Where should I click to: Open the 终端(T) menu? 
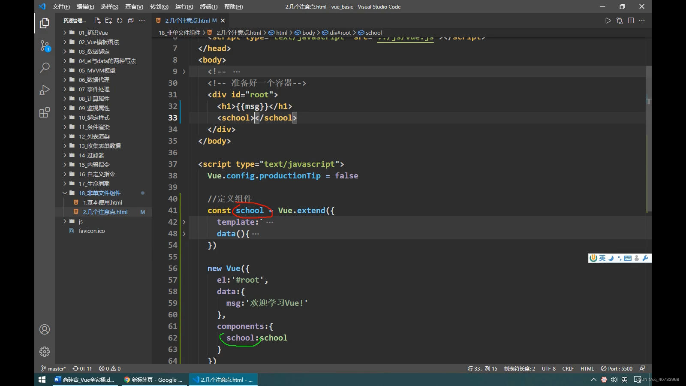[208, 6]
